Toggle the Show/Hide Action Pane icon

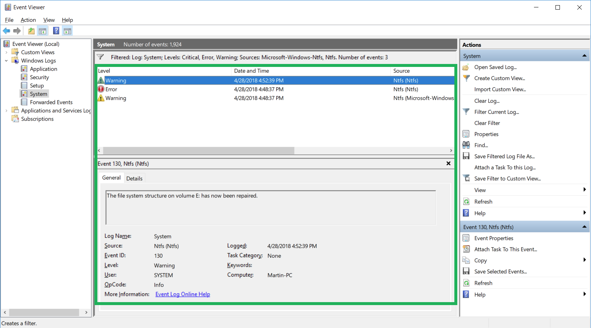pos(67,31)
